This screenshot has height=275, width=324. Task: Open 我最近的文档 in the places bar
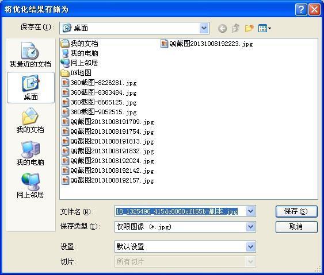tap(31, 55)
